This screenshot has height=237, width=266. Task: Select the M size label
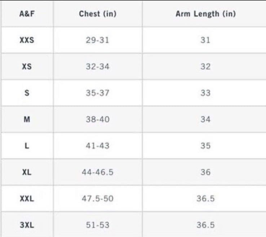(x=27, y=119)
